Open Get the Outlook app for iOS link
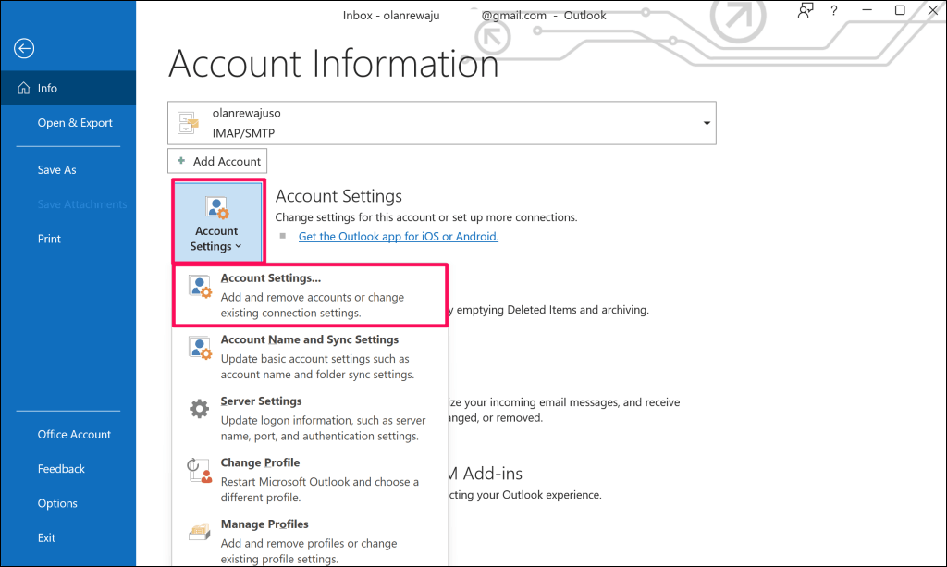Image resolution: width=947 pixels, height=567 pixels. pos(398,237)
